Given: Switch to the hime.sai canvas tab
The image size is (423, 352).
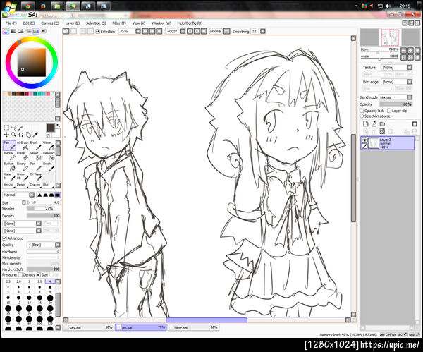Looking at the screenshot, I should [193, 327].
